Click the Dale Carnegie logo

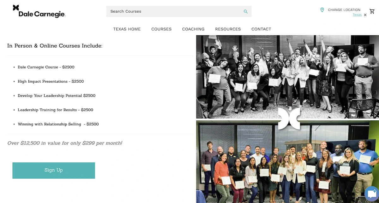pos(39,11)
